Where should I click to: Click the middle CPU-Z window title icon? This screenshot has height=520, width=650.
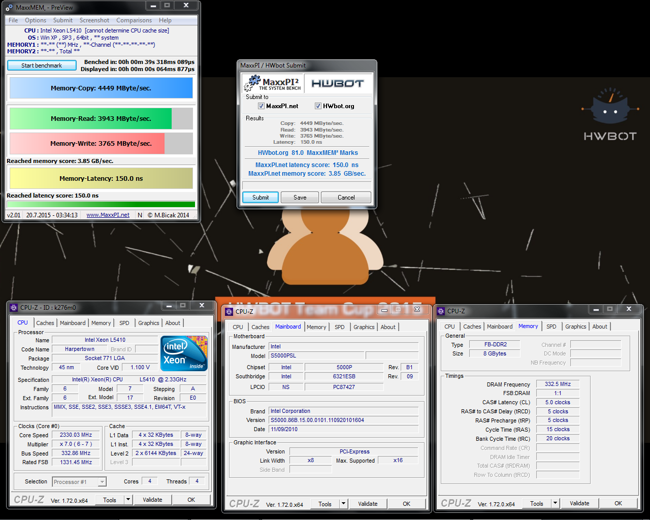(x=229, y=311)
